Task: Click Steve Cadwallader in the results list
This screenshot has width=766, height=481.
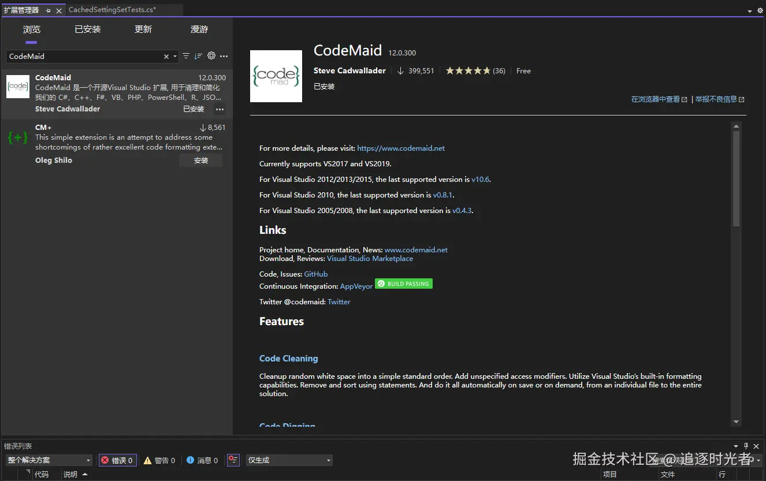Action: [x=68, y=109]
